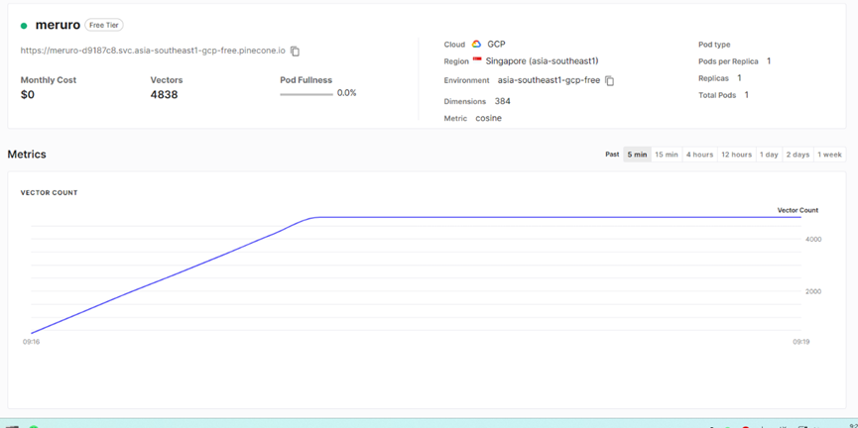Click the Singapore flag icon
Screen dimensions: 858x428
tap(476, 60)
